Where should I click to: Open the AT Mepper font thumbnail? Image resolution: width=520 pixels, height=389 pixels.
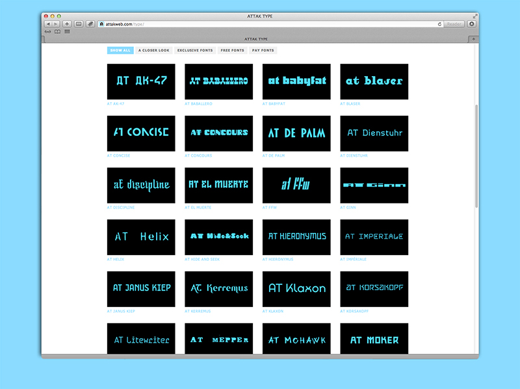[218, 338]
